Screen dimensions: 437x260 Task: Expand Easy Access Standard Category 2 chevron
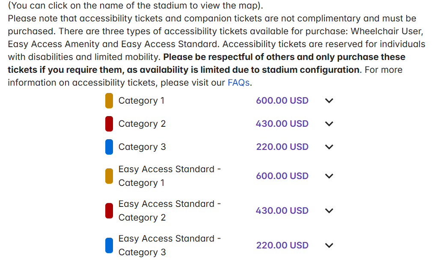pos(329,211)
